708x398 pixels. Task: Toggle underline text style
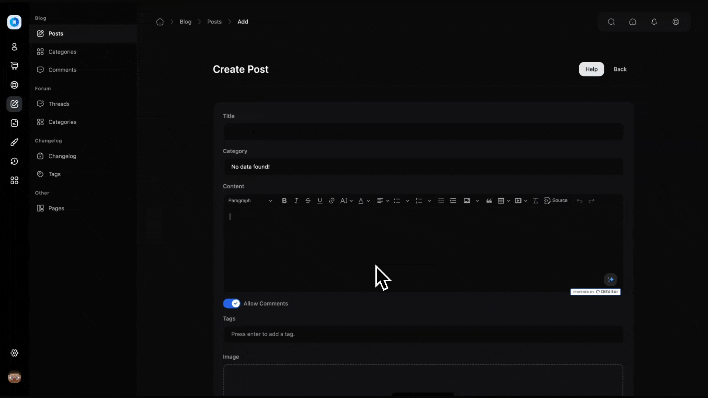(320, 201)
